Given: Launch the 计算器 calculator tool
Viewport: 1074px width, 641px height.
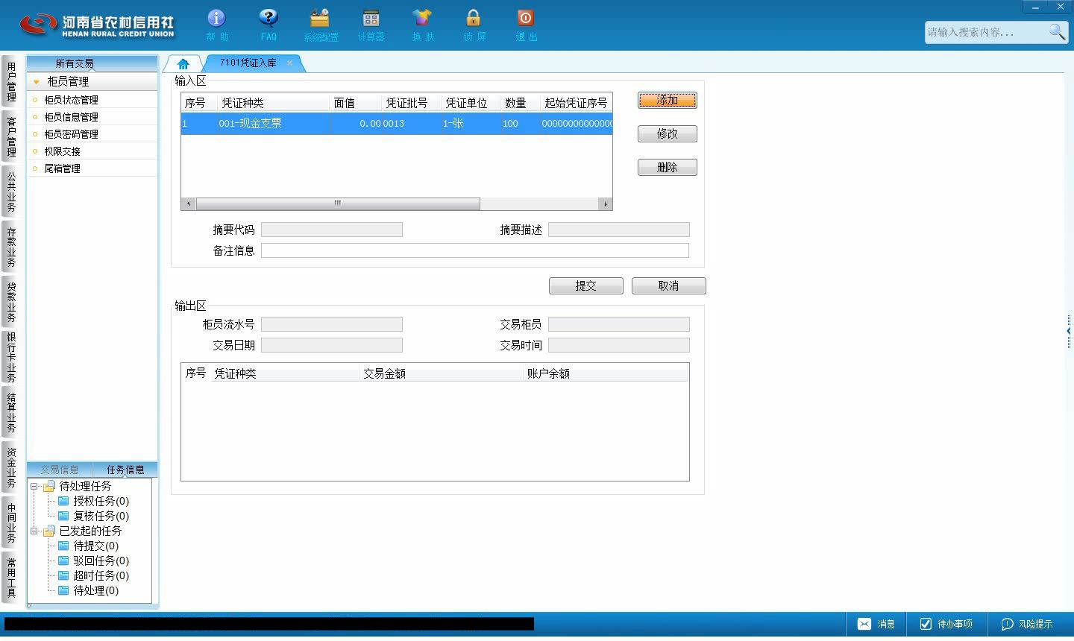Looking at the screenshot, I should pyautogui.click(x=371, y=25).
